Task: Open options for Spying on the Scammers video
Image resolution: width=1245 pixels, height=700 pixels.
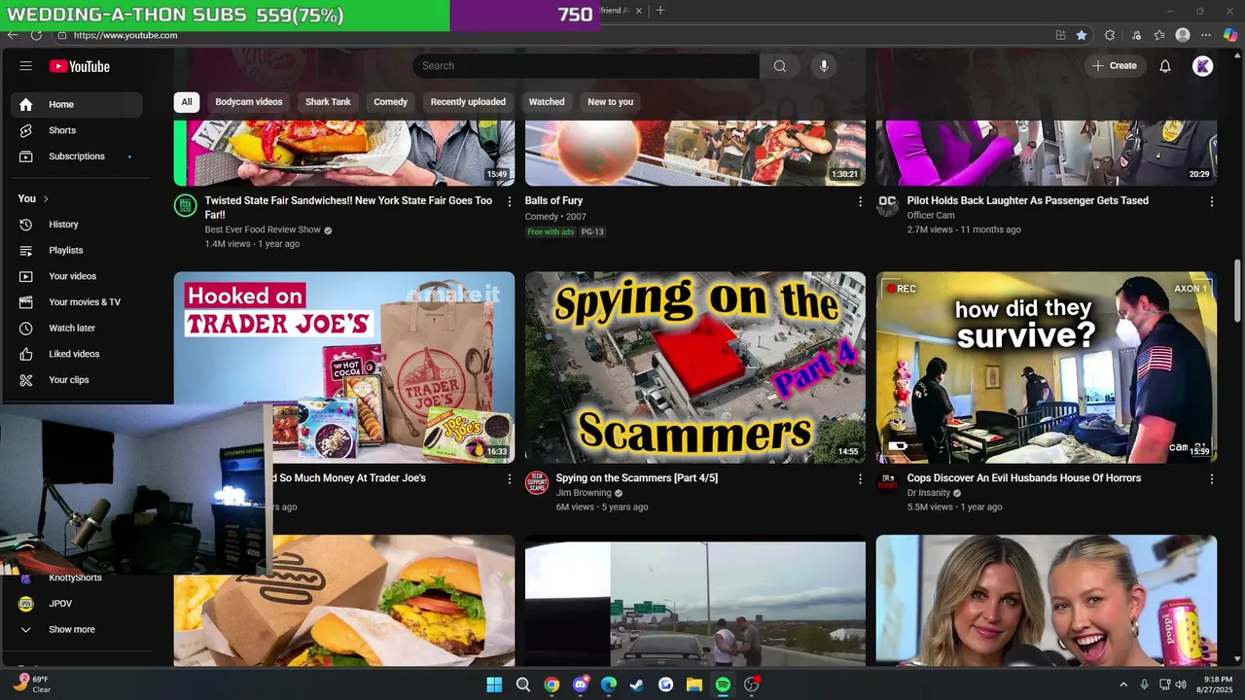Action: pos(860,478)
